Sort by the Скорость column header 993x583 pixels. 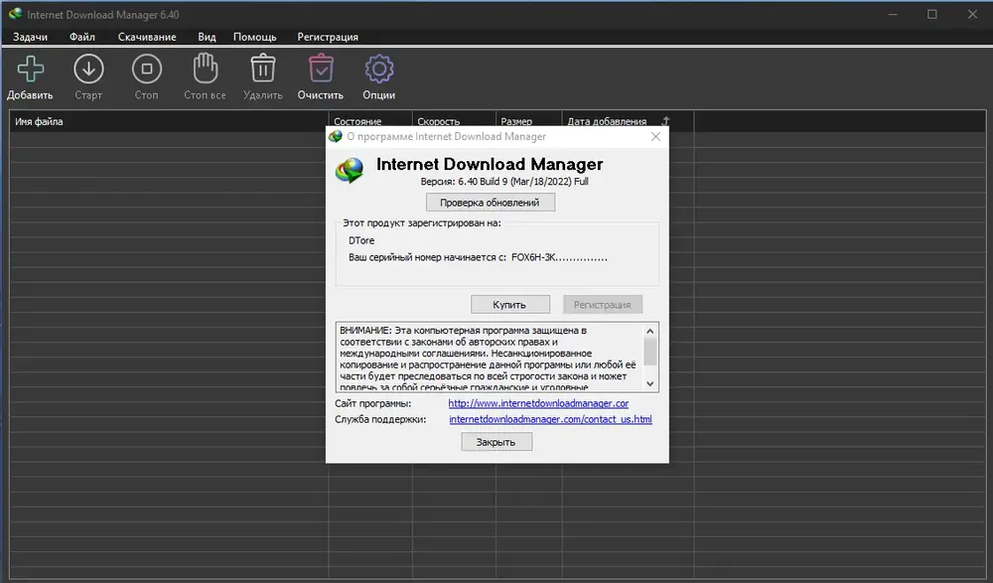pos(454,121)
